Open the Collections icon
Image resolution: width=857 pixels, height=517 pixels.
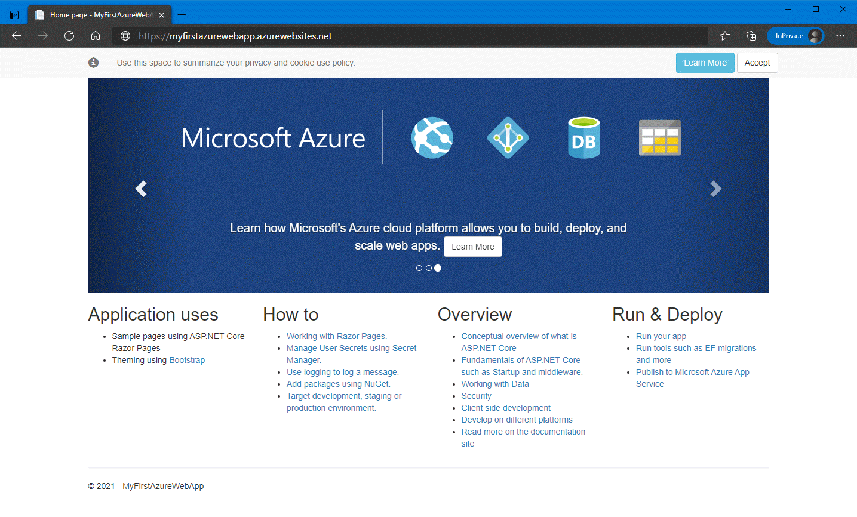pos(751,36)
